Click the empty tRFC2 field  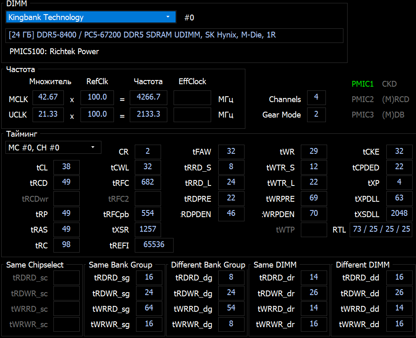148,198
